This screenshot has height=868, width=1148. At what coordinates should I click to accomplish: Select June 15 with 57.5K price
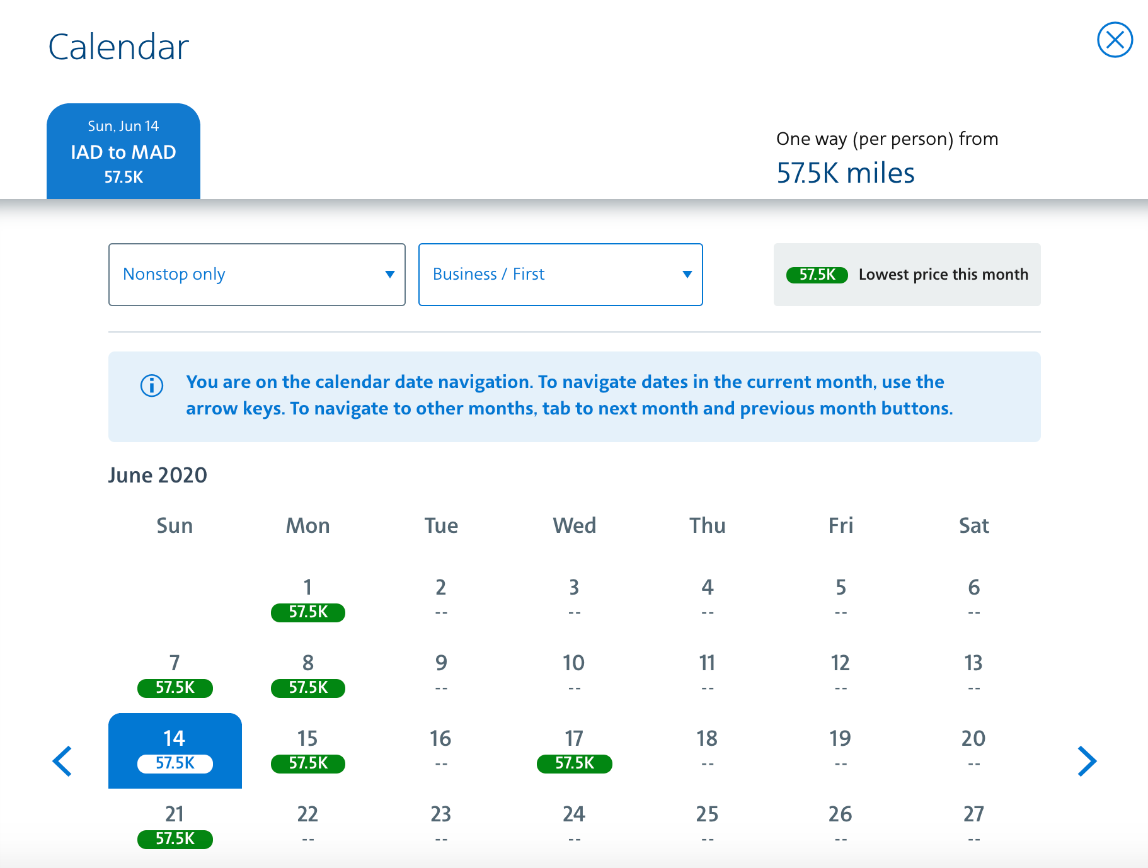(307, 750)
